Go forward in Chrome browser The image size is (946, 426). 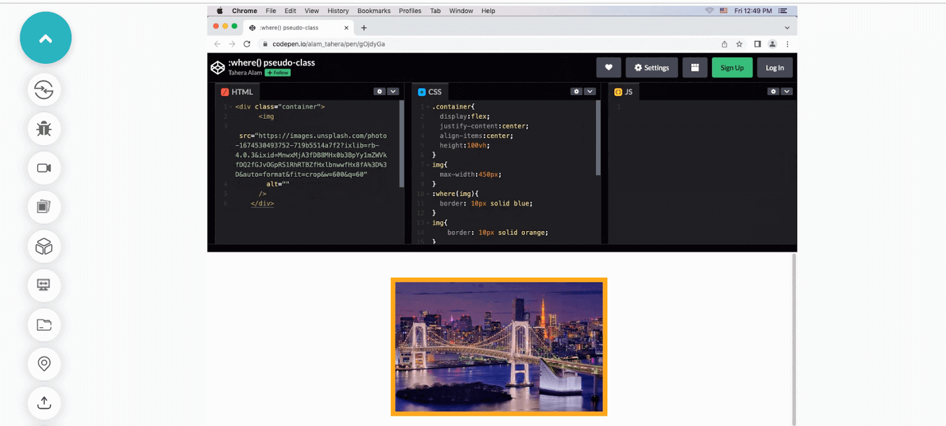232,44
